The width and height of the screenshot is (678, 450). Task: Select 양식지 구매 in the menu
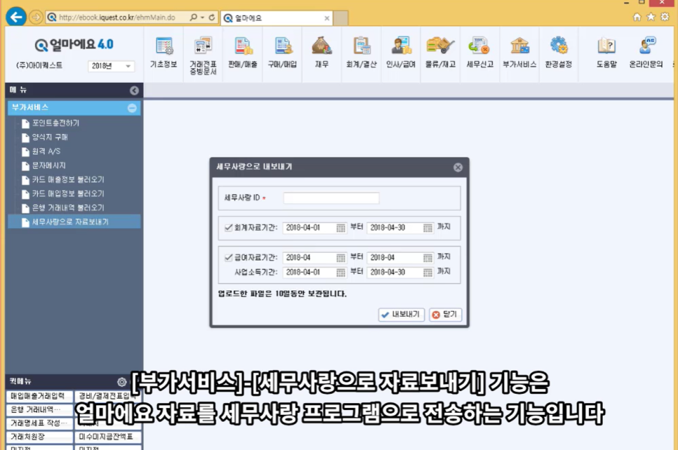pos(50,137)
